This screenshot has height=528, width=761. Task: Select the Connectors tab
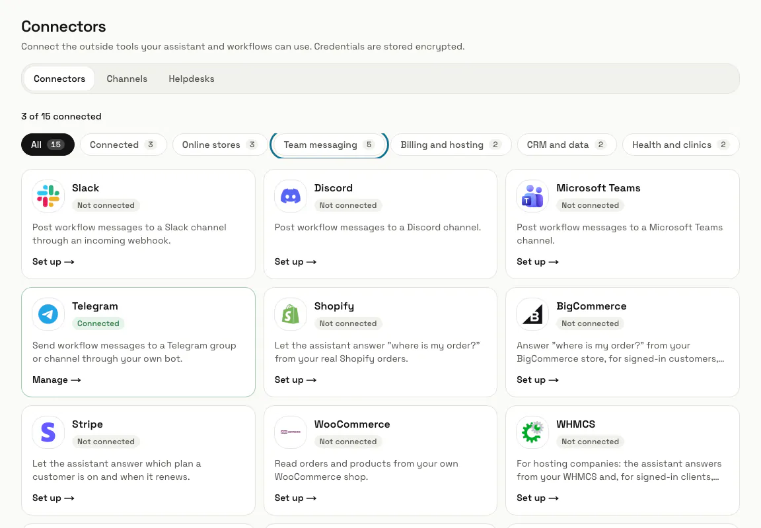click(x=59, y=79)
